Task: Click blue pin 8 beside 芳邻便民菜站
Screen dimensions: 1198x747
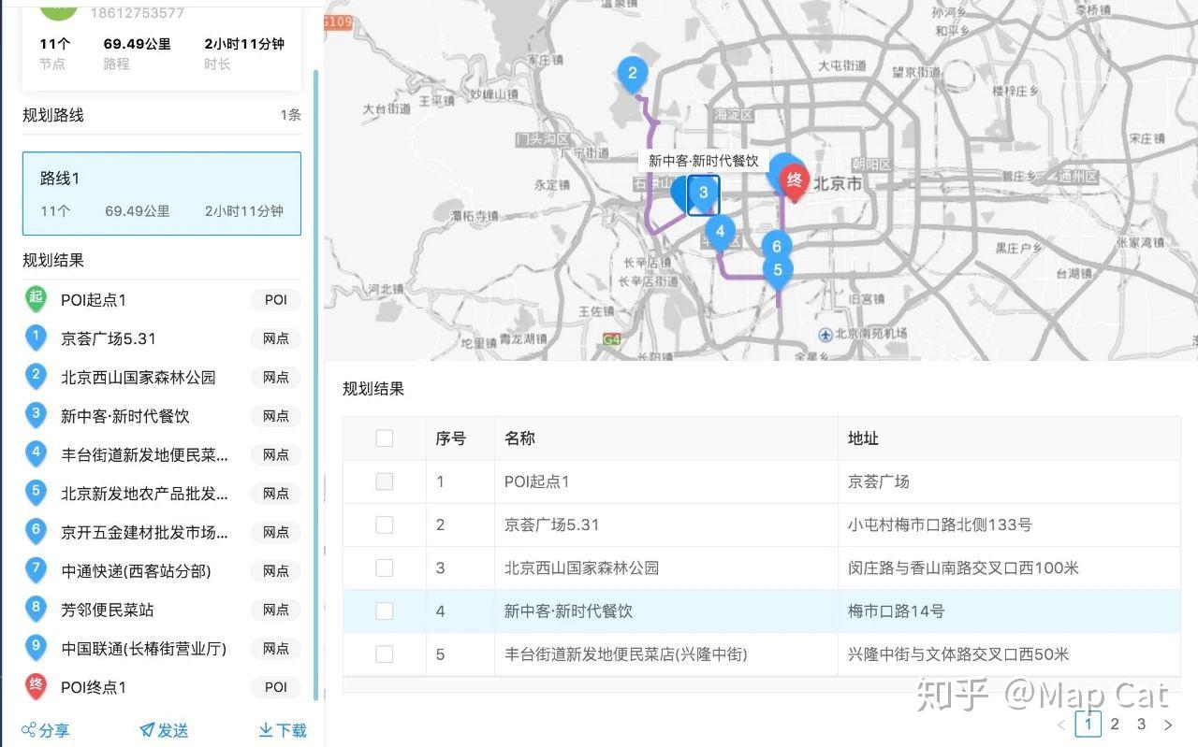Action: point(36,609)
